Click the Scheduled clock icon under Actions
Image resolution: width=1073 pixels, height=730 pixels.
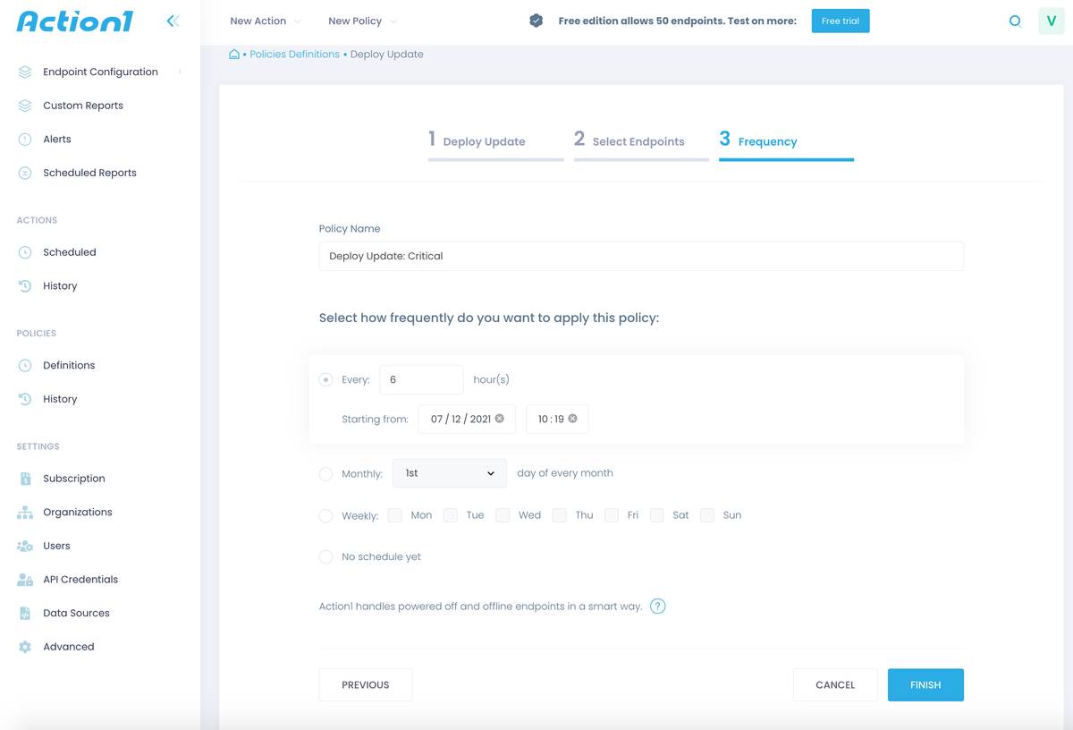pos(25,252)
